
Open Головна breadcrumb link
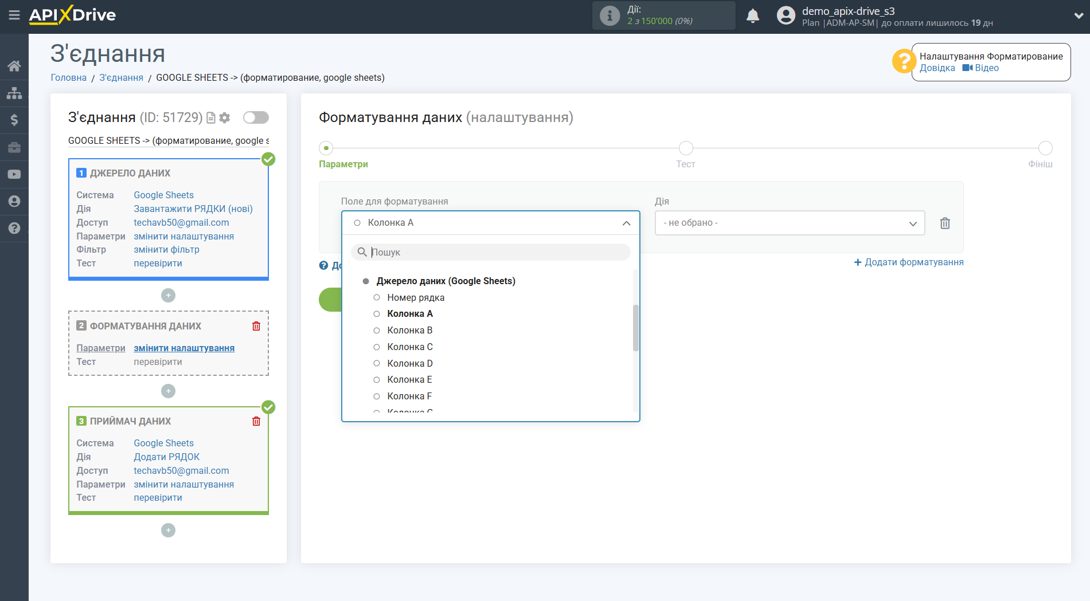pyautogui.click(x=69, y=77)
